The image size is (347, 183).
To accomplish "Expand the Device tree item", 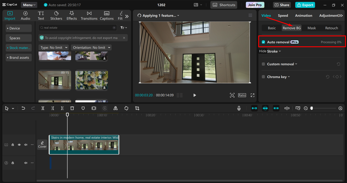I will (x=19, y=28).
